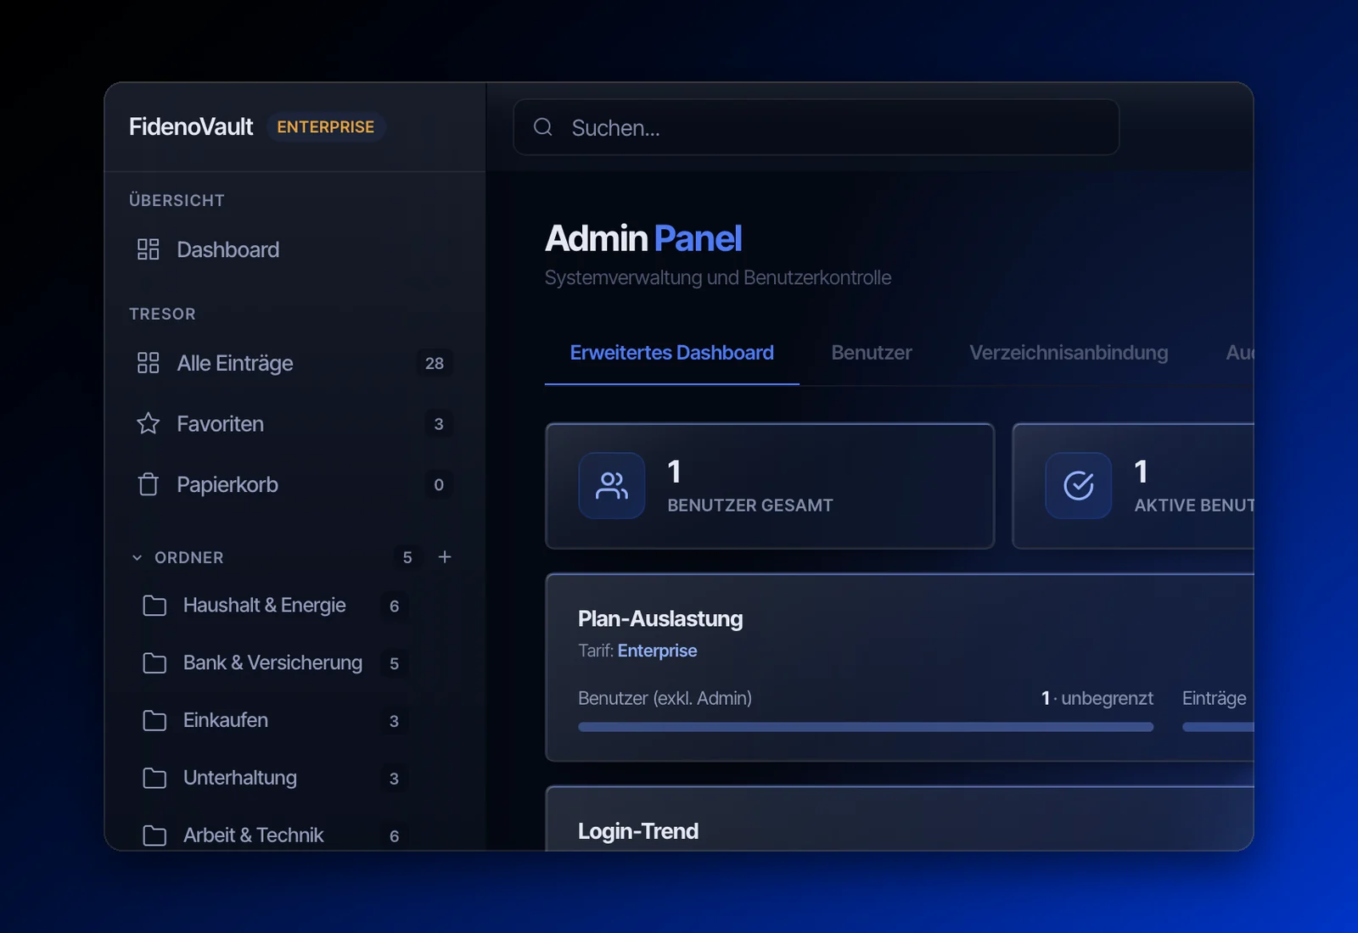The height and width of the screenshot is (933, 1358).
Task: Click the Benutzer (exkl. Admin) progress bar
Action: click(866, 727)
